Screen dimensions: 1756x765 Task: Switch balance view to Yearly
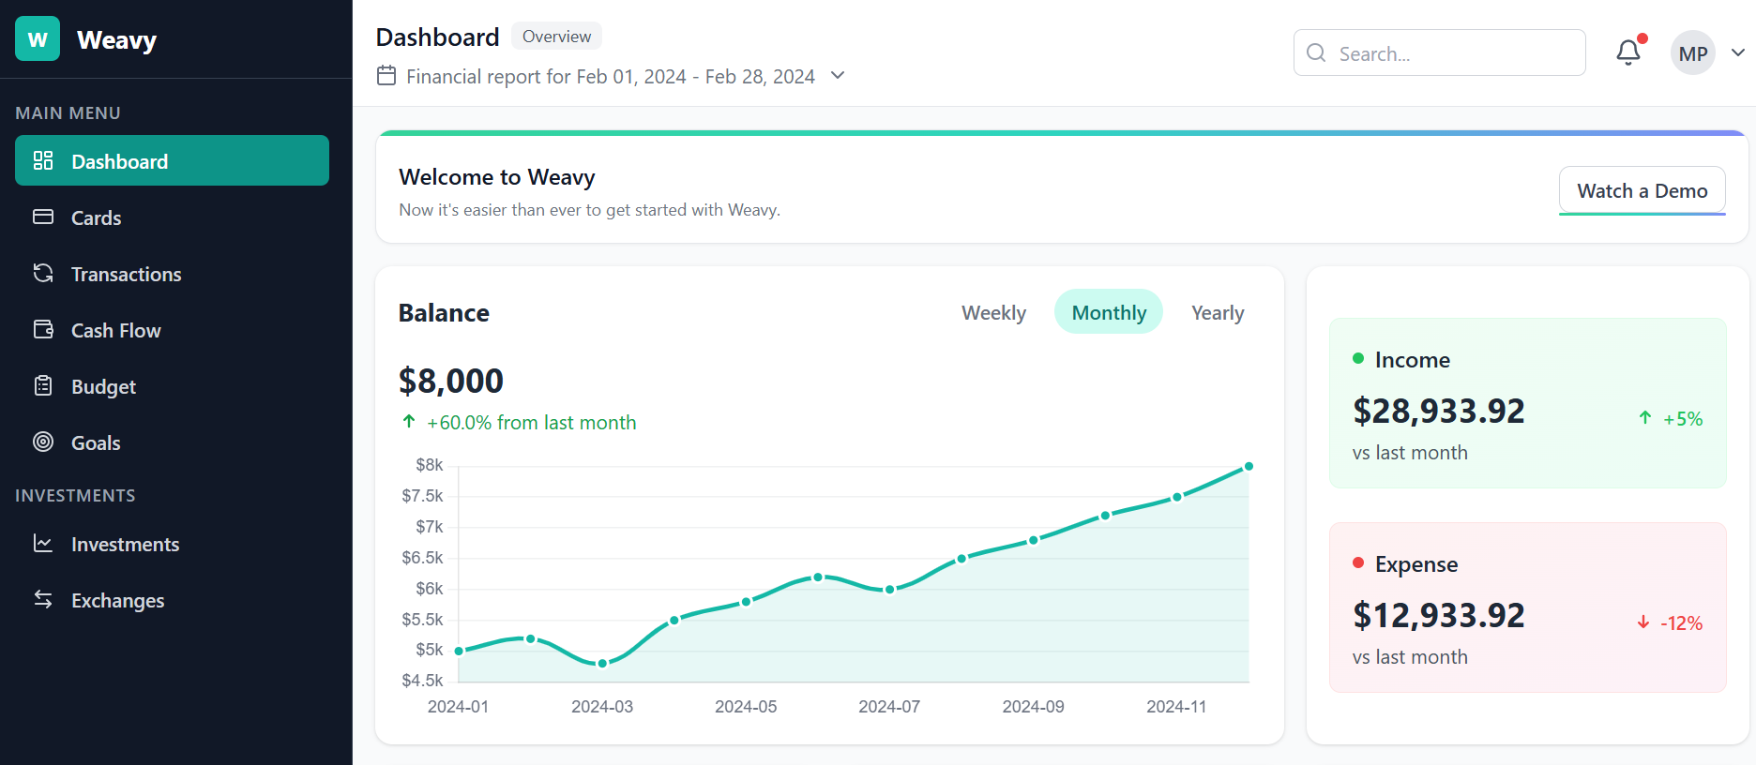pos(1218,313)
